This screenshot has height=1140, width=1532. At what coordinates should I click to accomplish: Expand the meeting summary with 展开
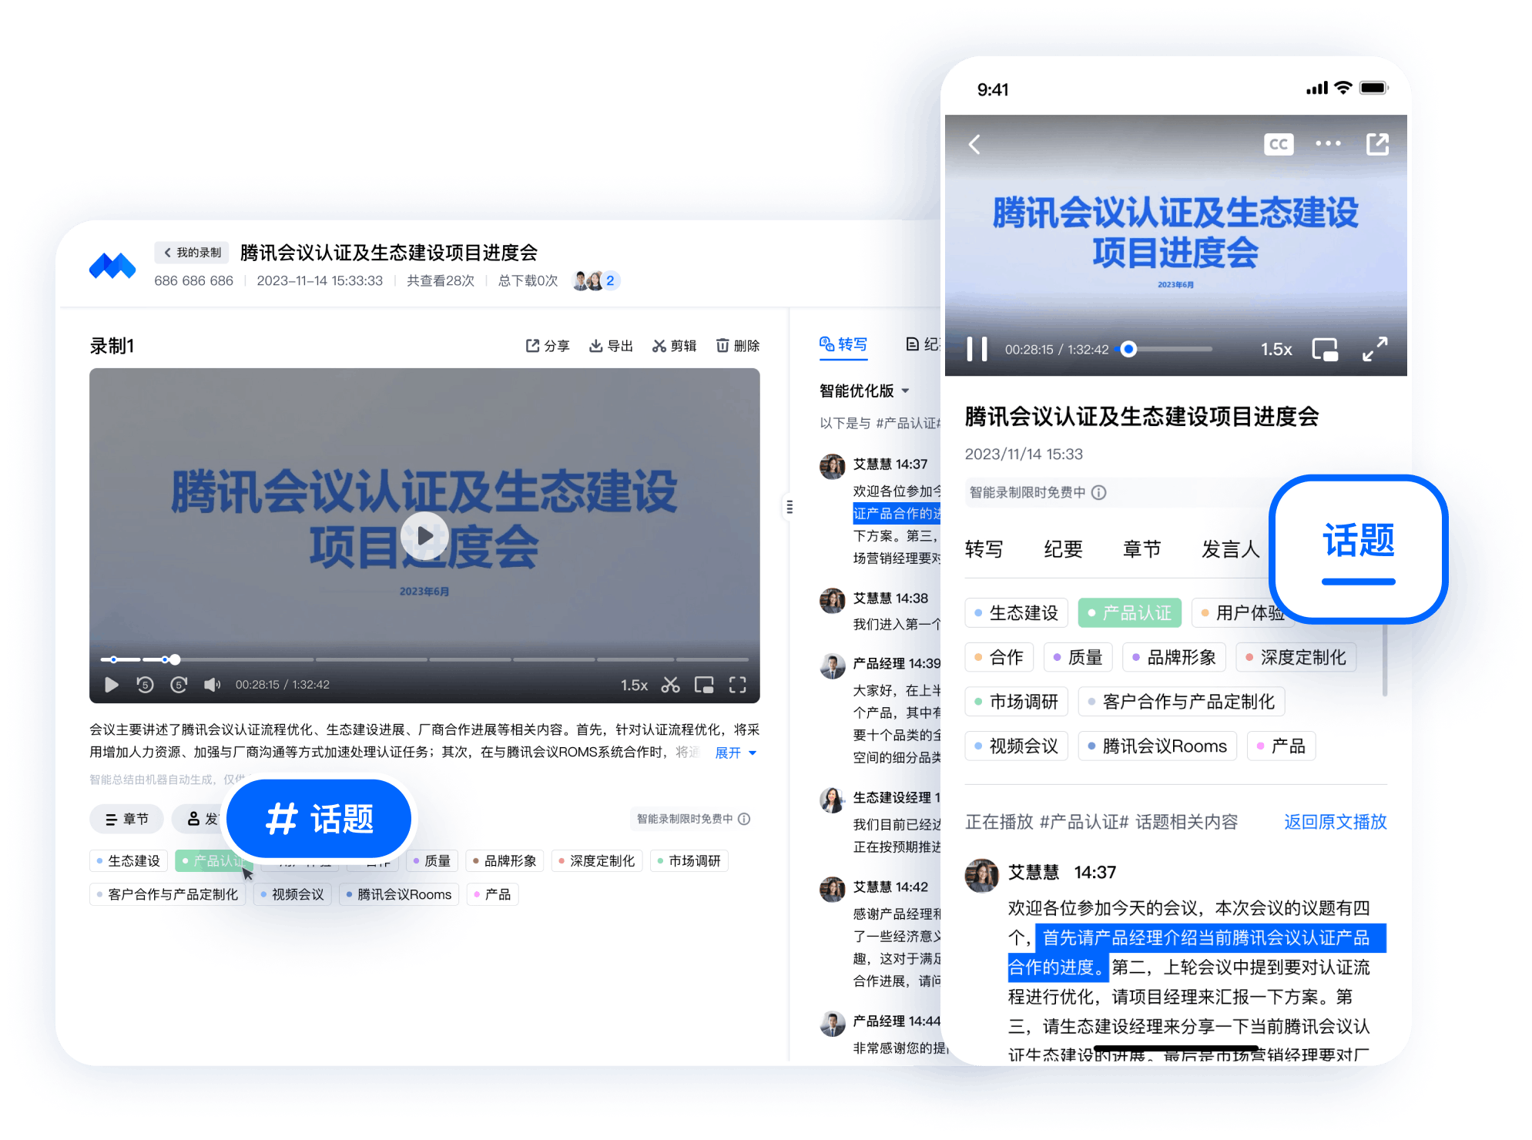tap(736, 753)
